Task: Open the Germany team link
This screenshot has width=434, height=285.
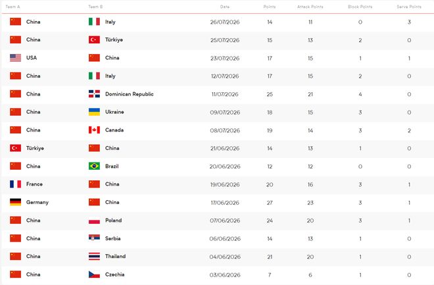Action: tap(37, 203)
